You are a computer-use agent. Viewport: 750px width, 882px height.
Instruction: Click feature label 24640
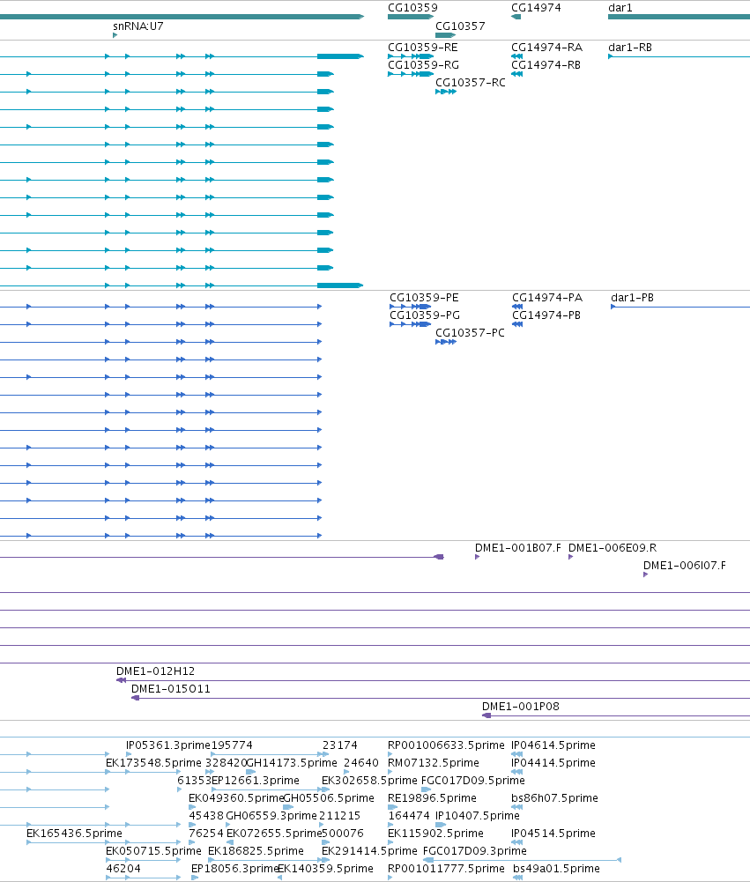tap(361, 763)
